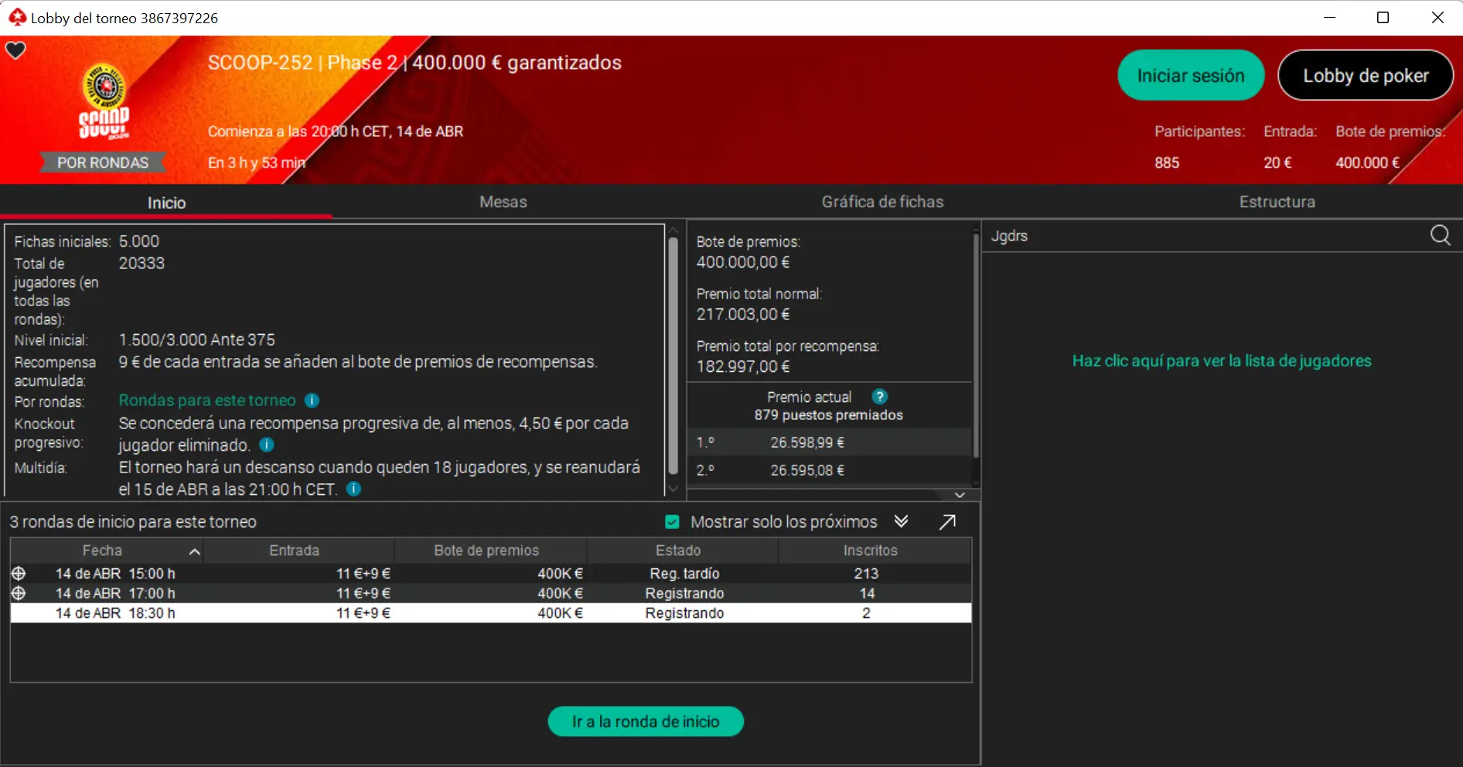Screen dimensions: 1463x767
Task: Click the Premio actual help question icon
Action: (x=879, y=397)
